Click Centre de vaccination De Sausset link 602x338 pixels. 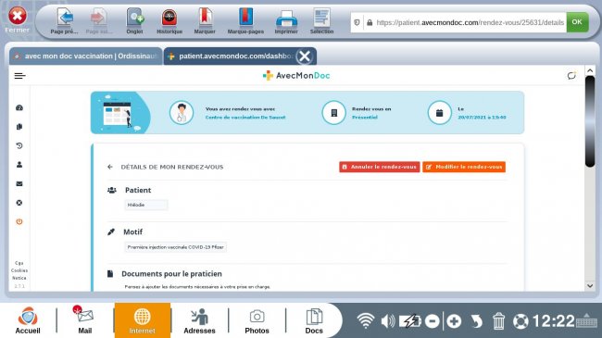pos(245,118)
